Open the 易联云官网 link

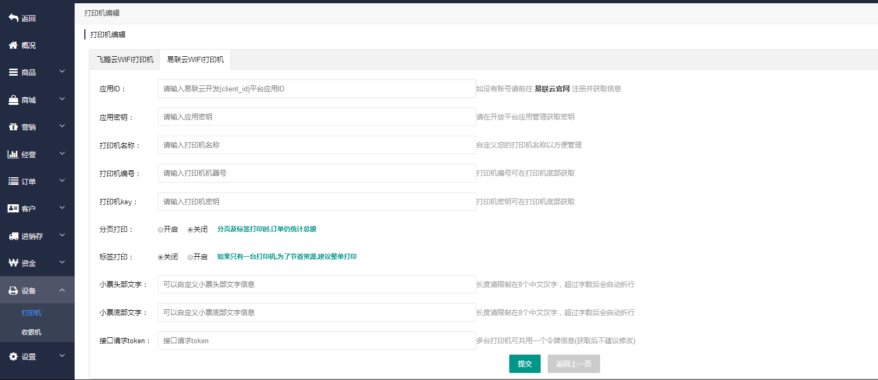tap(552, 89)
